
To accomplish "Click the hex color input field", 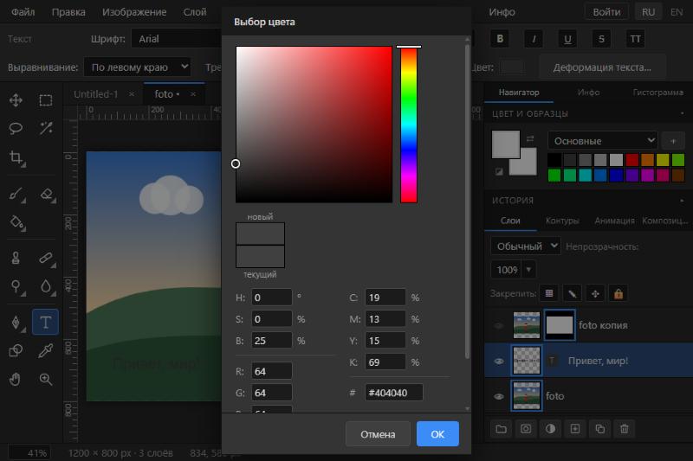I will [x=394, y=392].
